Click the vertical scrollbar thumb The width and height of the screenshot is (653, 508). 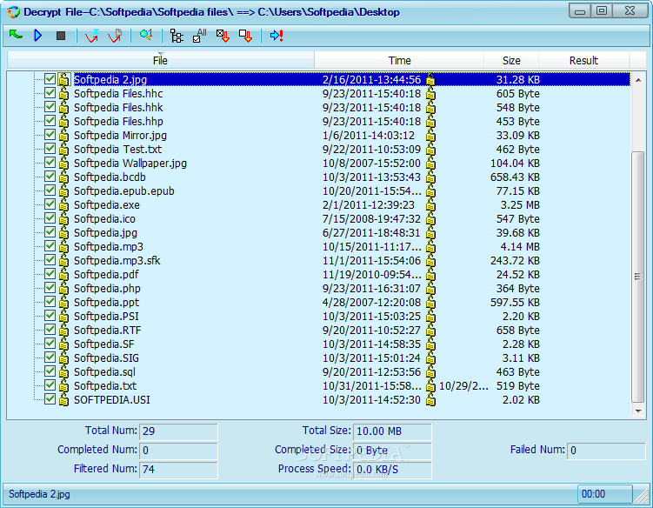pyautogui.click(x=638, y=277)
